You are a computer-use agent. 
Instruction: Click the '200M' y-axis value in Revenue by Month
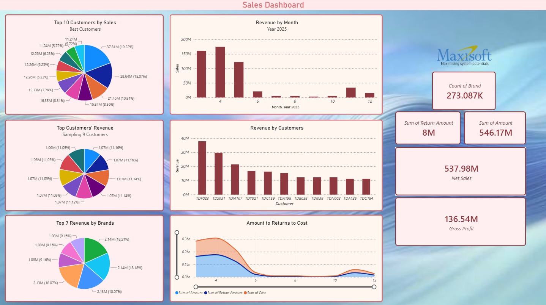[x=186, y=39]
